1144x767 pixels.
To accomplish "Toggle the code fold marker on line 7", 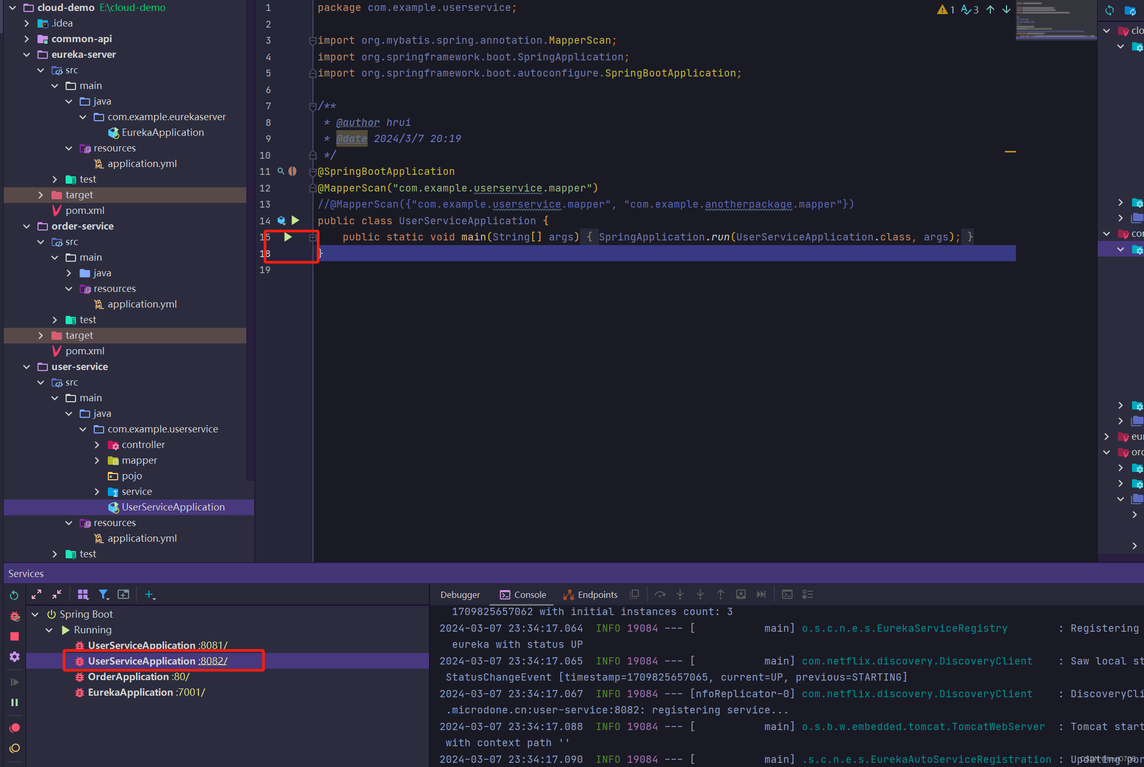I will coord(313,107).
